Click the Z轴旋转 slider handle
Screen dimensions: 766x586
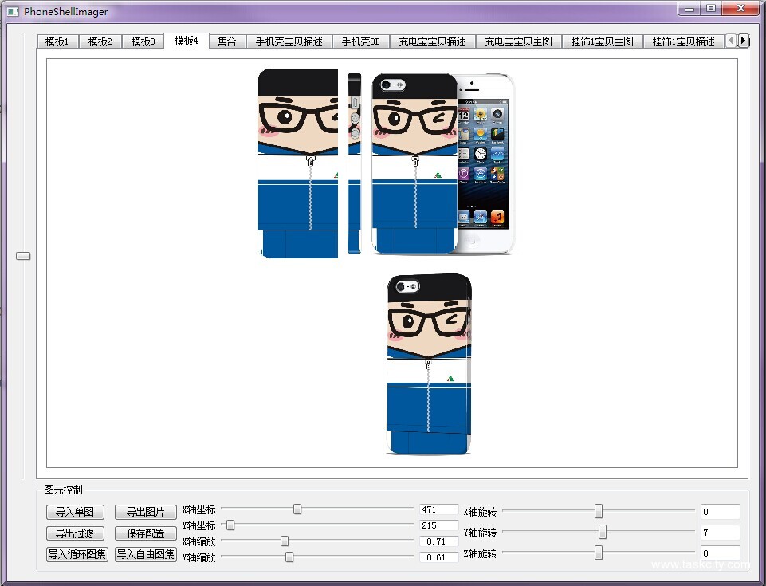click(599, 553)
